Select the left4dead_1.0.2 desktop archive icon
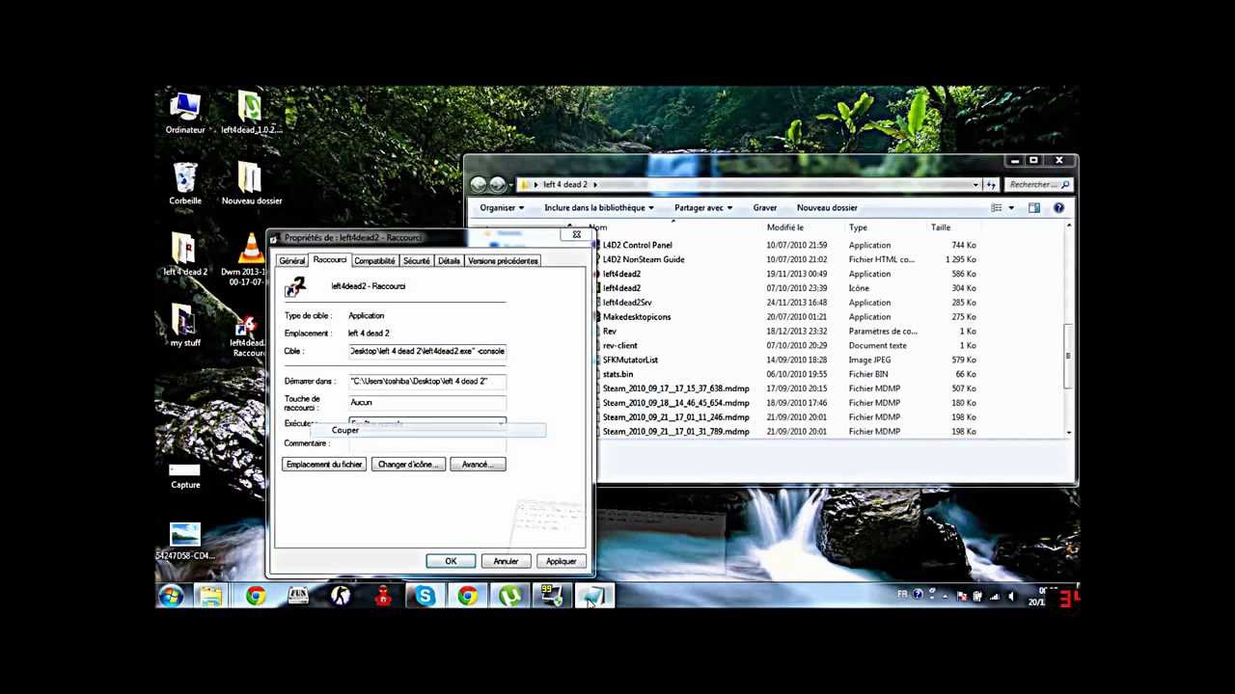The image size is (1235, 694). [x=251, y=114]
